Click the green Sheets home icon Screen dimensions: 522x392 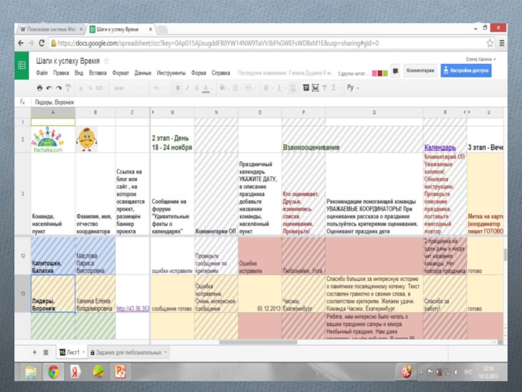click(x=22, y=65)
